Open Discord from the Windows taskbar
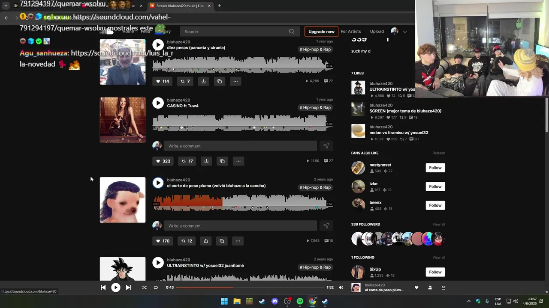Viewport: 549px width, 308px height. point(274,301)
